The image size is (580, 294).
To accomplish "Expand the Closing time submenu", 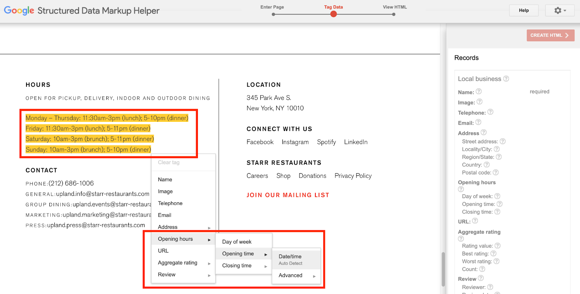I will coord(244,266).
